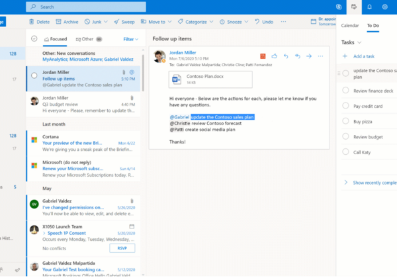
Task: Open the Contoso Plan.docx attachment
Action: 210,79
